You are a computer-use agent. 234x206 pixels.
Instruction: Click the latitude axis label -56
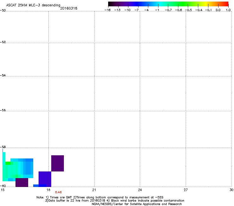(3, 110)
